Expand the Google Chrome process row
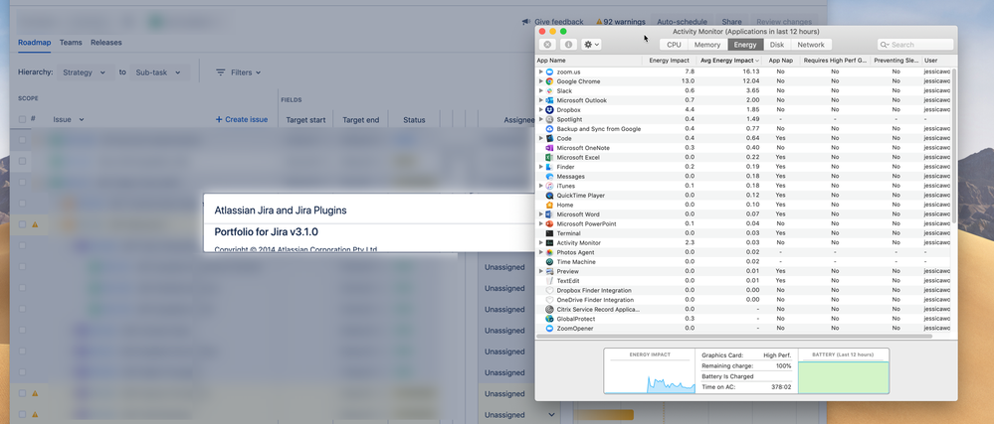 tap(540, 81)
